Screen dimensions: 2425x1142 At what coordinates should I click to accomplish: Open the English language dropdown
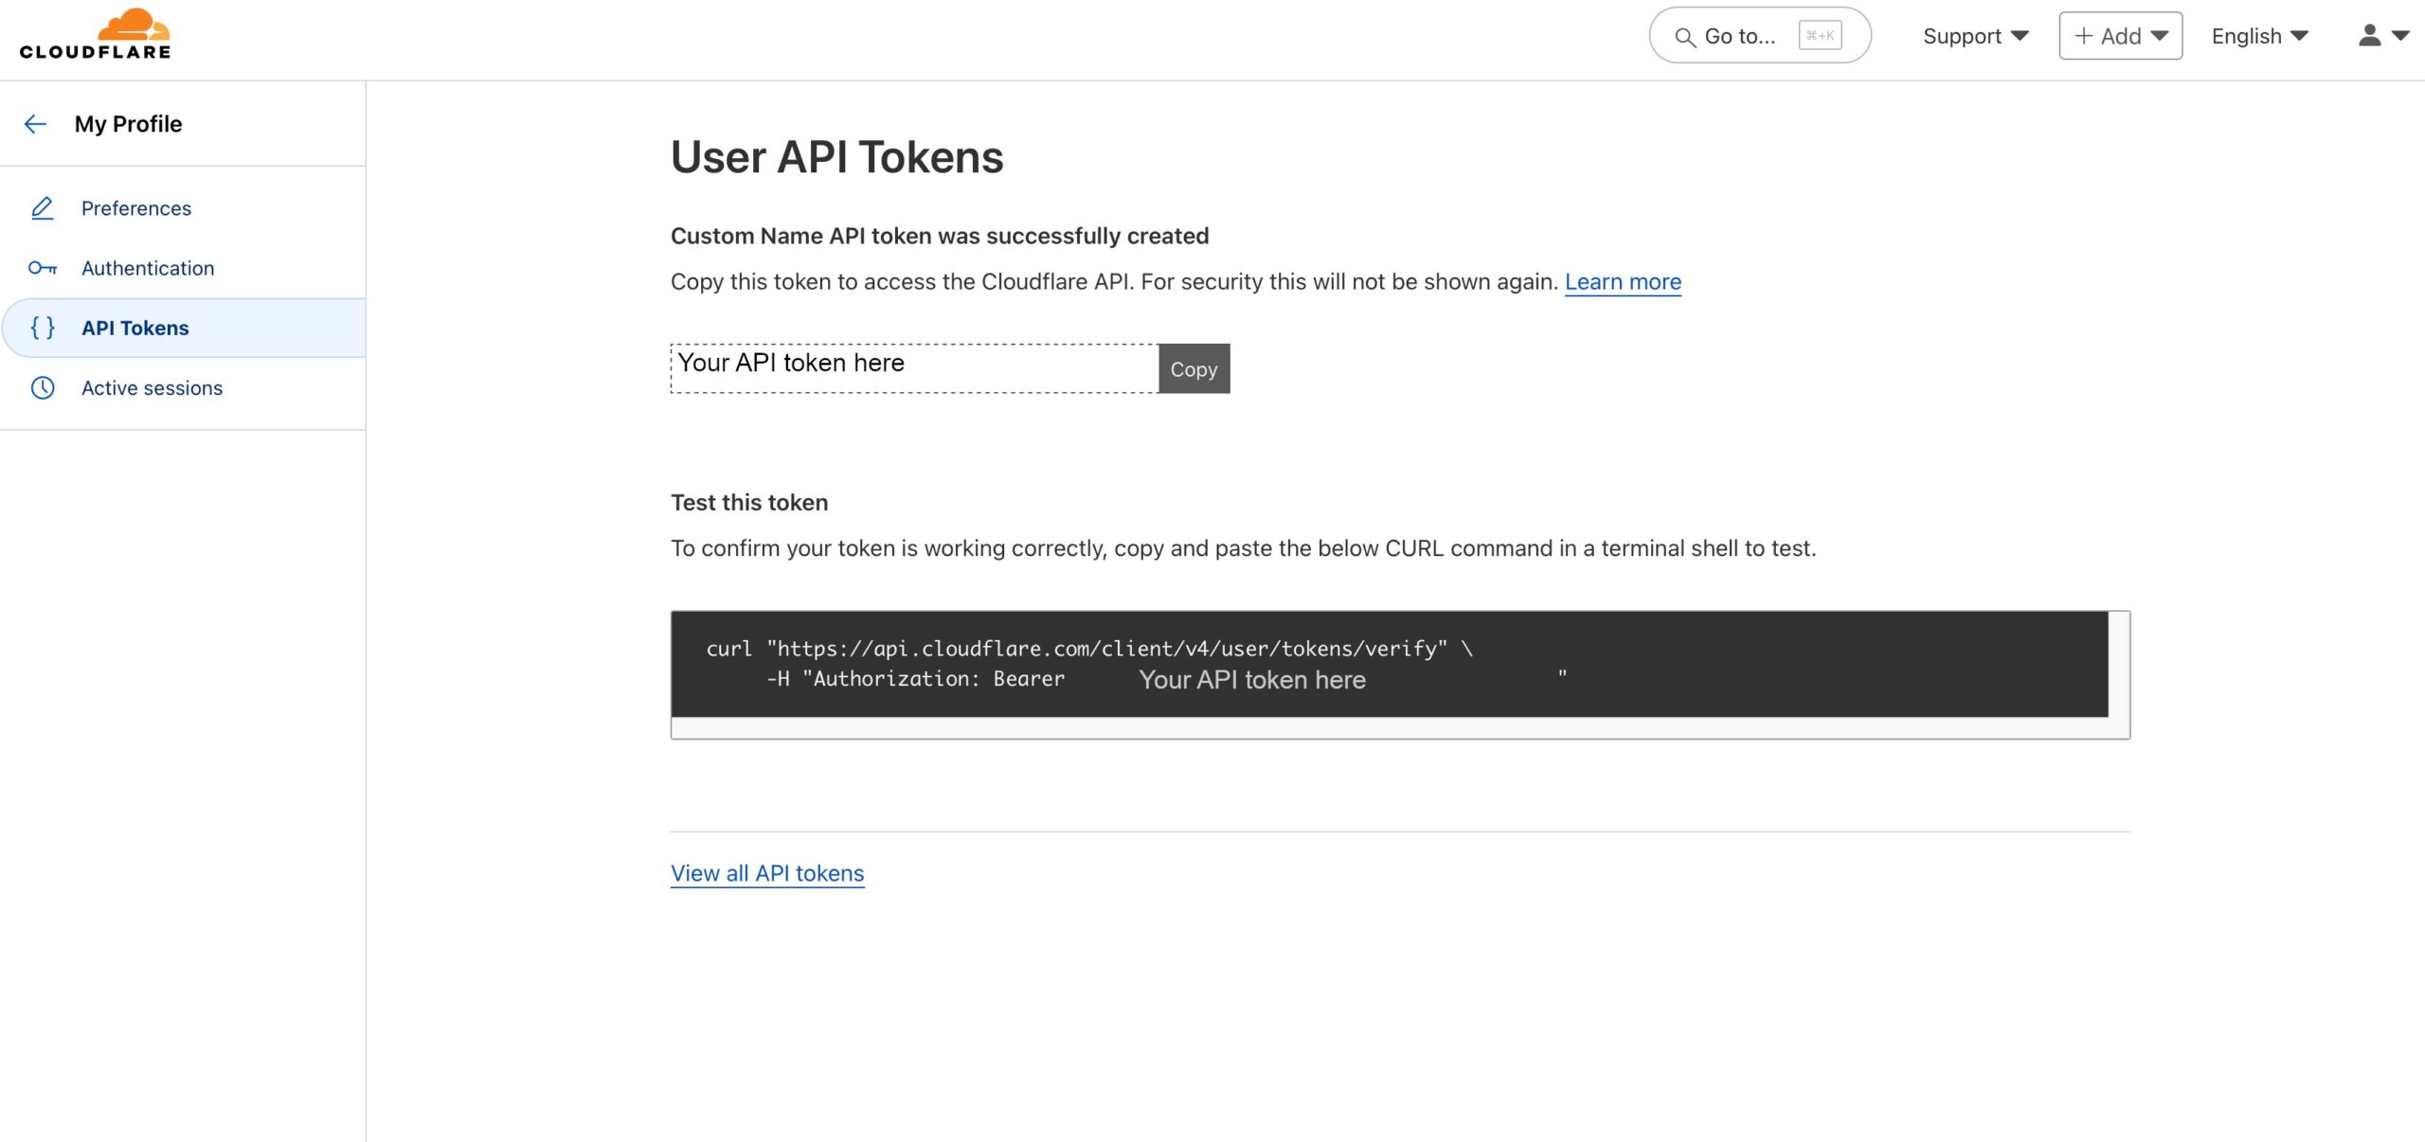click(x=2259, y=36)
